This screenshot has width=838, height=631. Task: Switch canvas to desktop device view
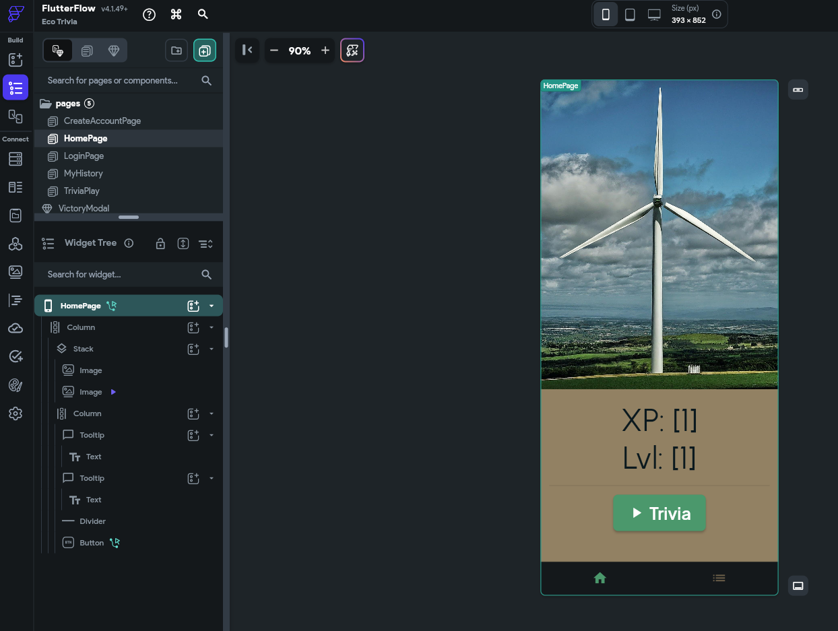coord(654,15)
